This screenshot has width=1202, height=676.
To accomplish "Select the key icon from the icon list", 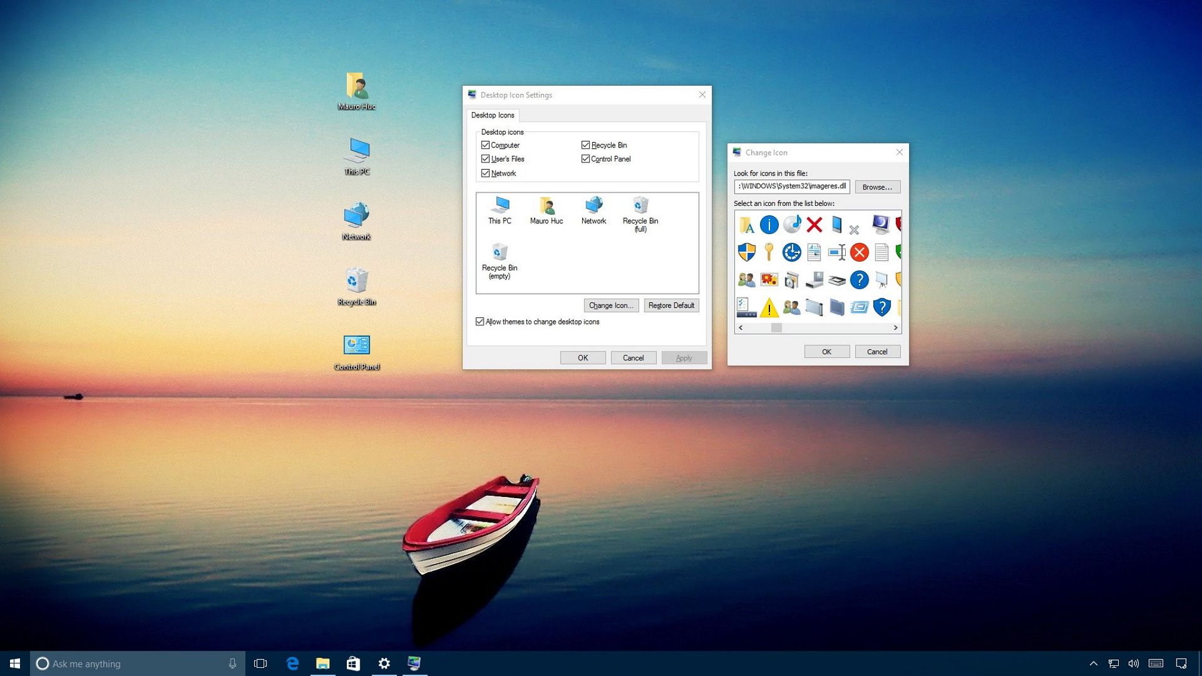I will tap(769, 252).
